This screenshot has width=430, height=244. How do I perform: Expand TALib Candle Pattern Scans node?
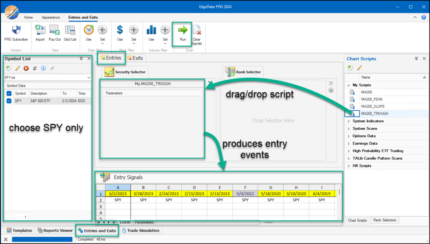click(x=349, y=158)
